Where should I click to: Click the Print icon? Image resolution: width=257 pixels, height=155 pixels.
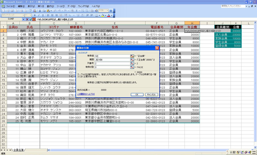coord(21,11)
